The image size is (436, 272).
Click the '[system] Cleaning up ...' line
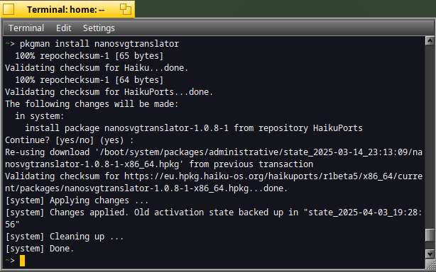tap(64, 237)
